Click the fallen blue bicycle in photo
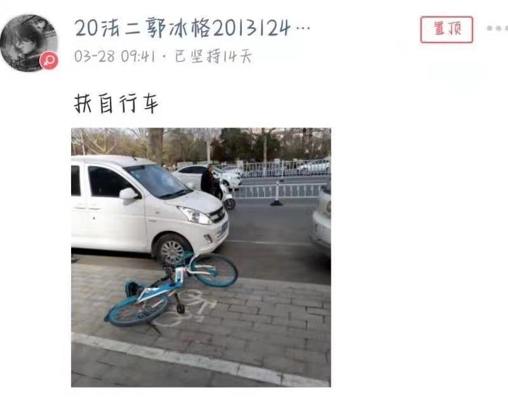This screenshot has height=404, width=508. tap(171, 288)
